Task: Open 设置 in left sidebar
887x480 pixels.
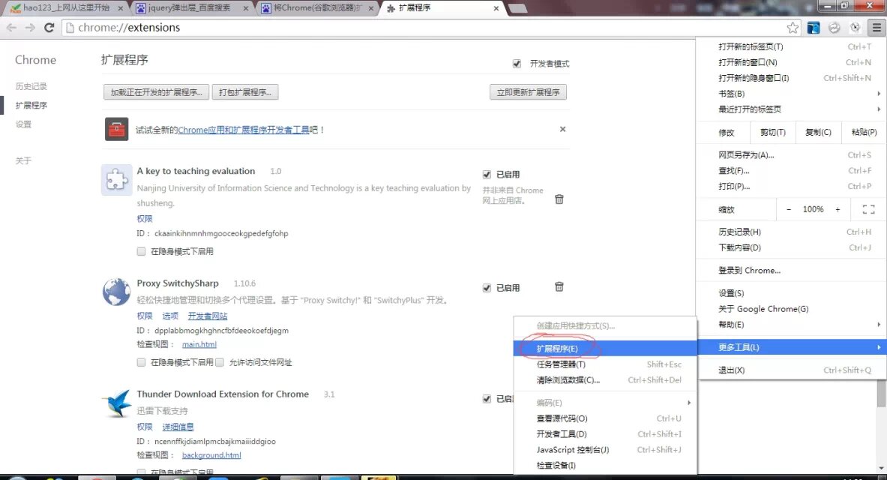Action: [23, 124]
